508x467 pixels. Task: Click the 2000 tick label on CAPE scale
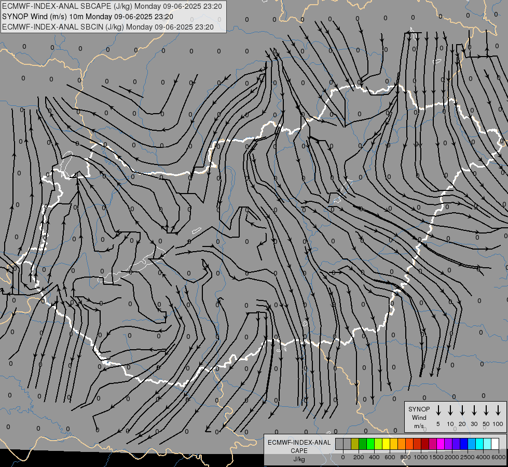pos(452,457)
